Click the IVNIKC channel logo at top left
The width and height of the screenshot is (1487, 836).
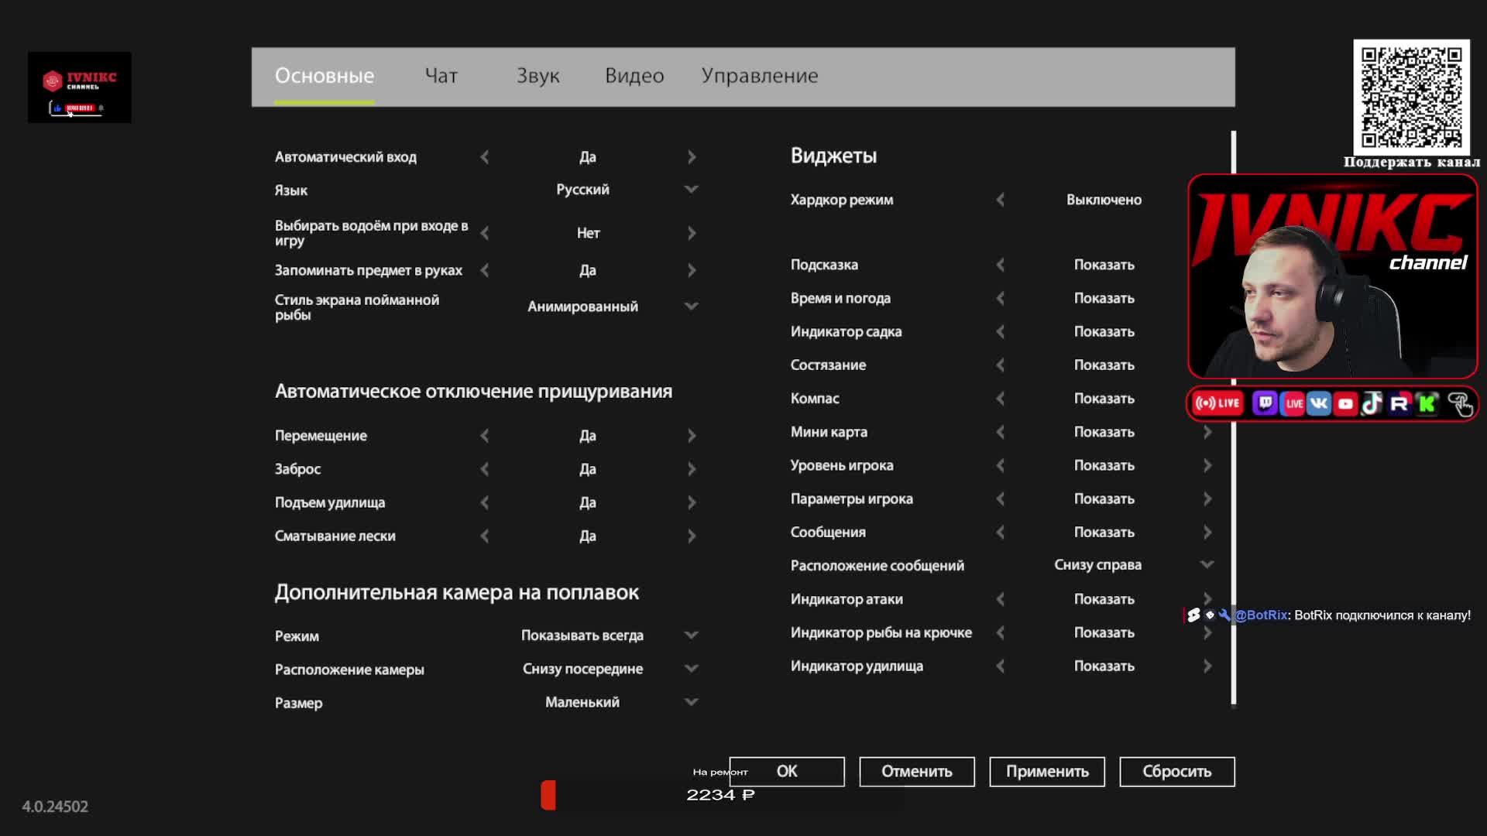[x=80, y=87]
